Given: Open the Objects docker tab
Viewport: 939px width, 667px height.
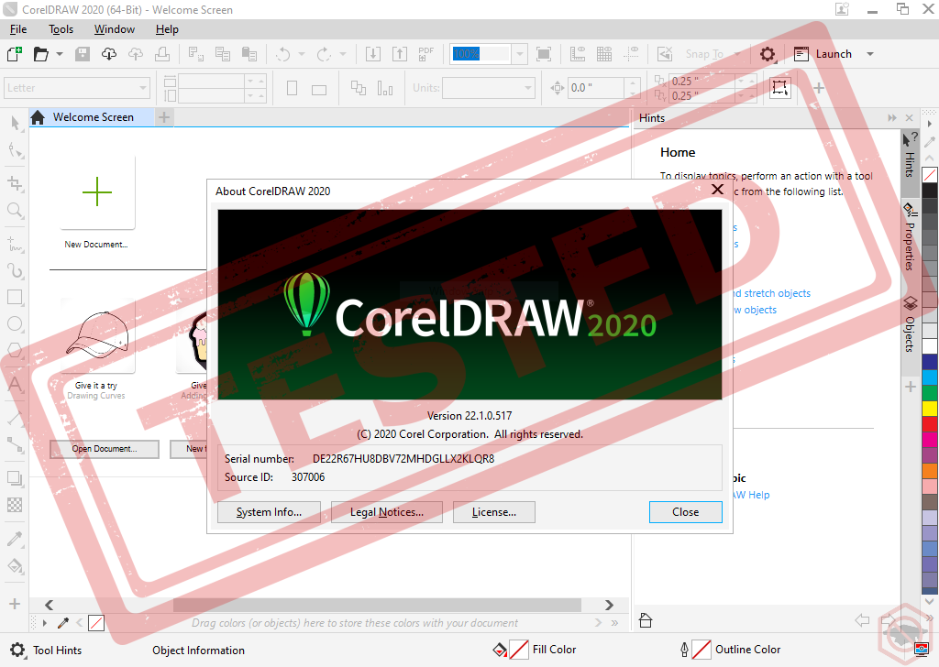Looking at the screenshot, I should point(910,323).
